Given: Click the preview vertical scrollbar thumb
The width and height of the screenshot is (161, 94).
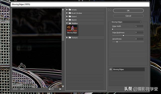Looking at the screenshot, I should click(63, 25).
